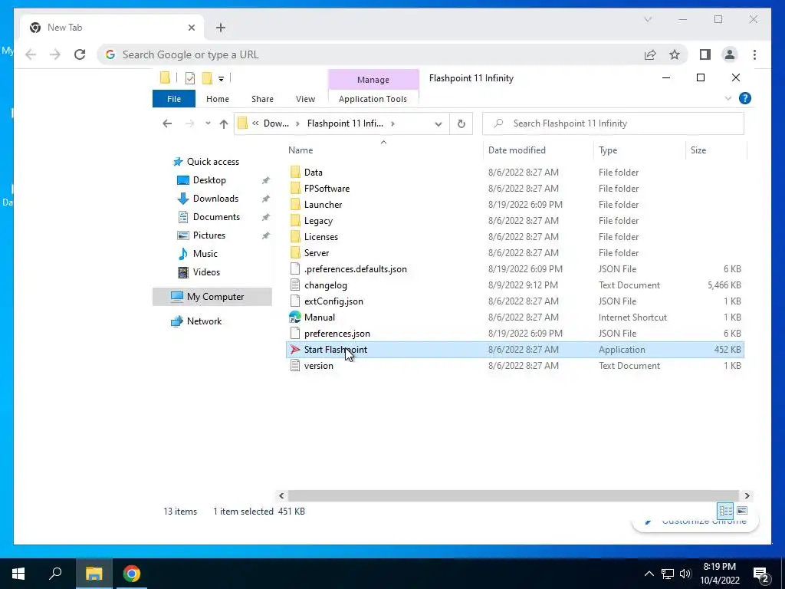
Task: Click the Explorer back navigation arrow
Action: pos(167,123)
